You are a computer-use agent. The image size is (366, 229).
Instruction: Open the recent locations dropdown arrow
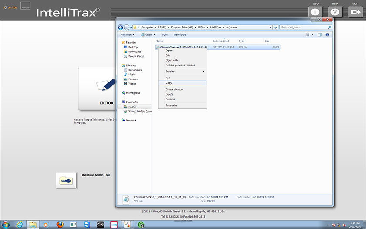[x=131, y=27]
